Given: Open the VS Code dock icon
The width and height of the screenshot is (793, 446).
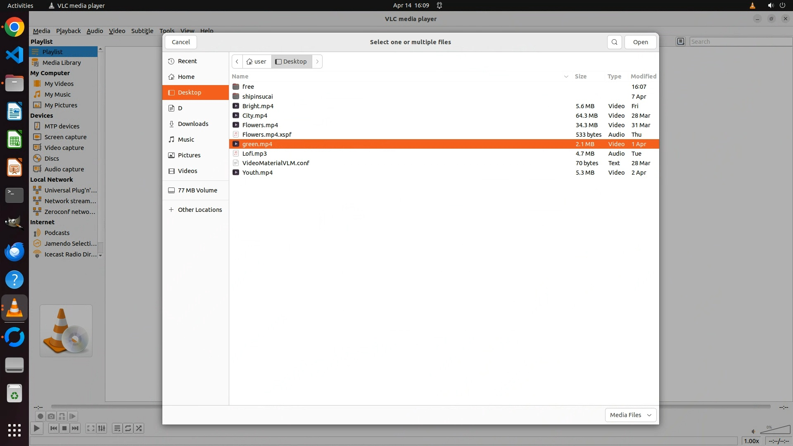Looking at the screenshot, I should click(x=14, y=55).
